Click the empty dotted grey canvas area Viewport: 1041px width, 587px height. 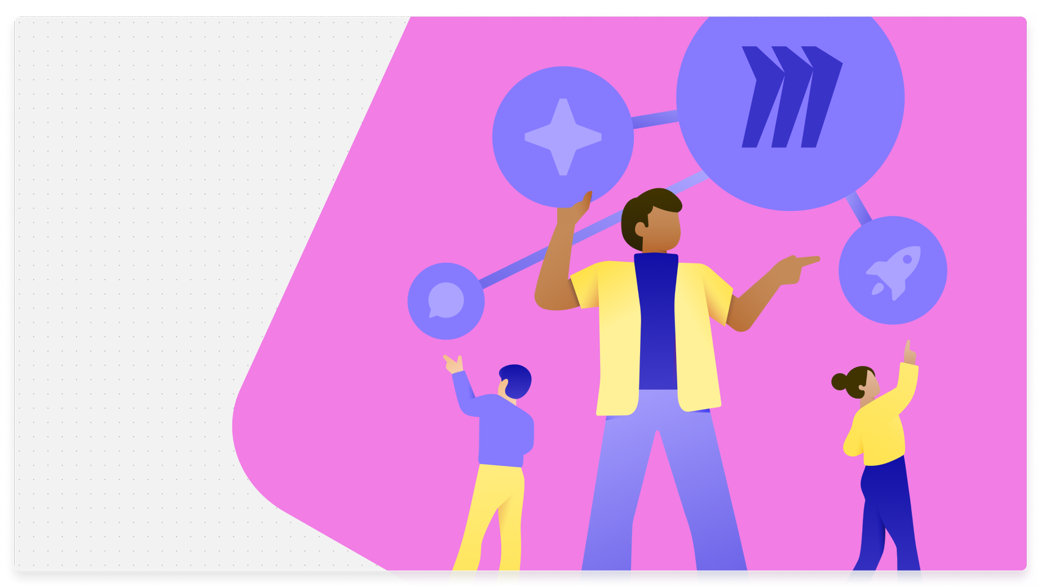tap(141, 282)
